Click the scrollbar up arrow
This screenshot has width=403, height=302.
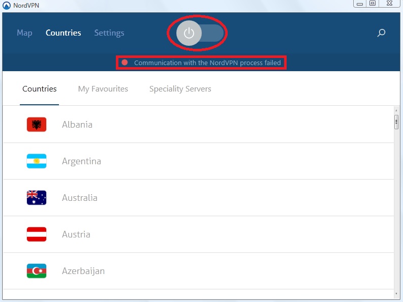pyautogui.click(x=396, y=110)
